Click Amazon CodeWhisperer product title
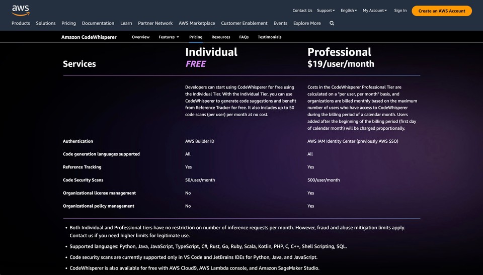This screenshot has width=483, height=275. 89,37
